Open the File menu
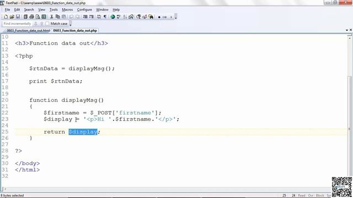Viewport: 353px width, 198px height. pyautogui.click(x=7, y=10)
